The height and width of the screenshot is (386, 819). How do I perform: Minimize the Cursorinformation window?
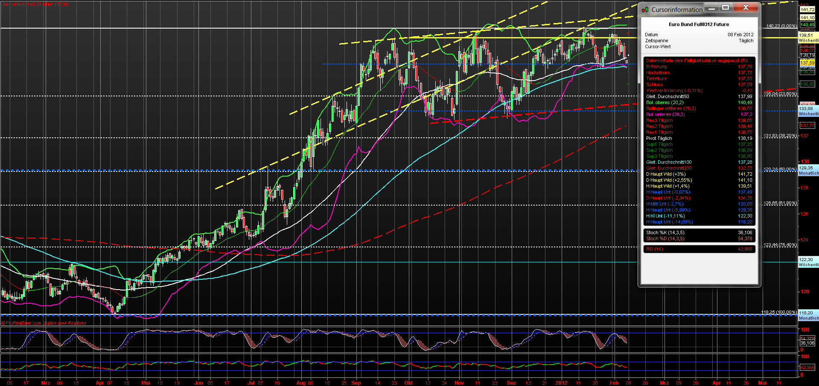[x=711, y=7]
